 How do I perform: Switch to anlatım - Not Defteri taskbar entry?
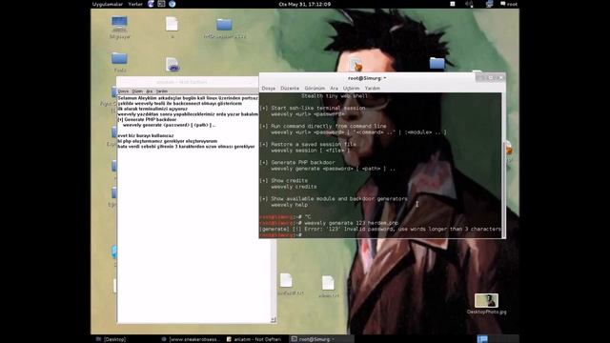coord(254,339)
